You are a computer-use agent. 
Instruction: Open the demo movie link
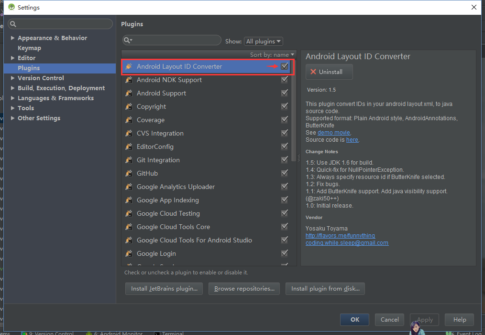tap(334, 133)
